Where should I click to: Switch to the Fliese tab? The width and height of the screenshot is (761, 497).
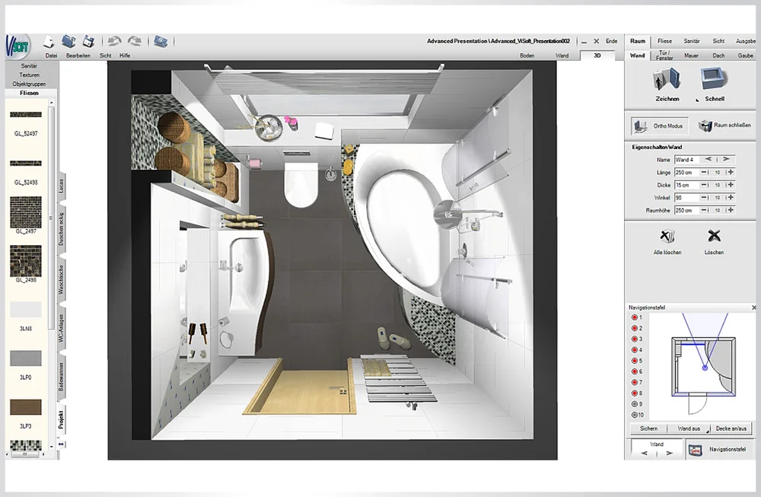(x=664, y=41)
